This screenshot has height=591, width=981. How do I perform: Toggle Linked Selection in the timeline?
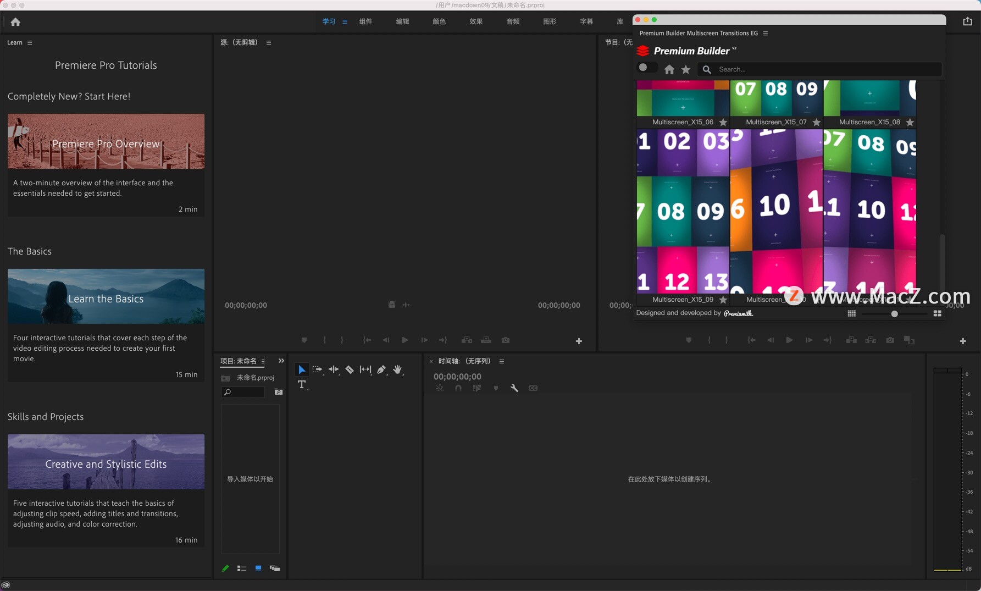pos(477,388)
